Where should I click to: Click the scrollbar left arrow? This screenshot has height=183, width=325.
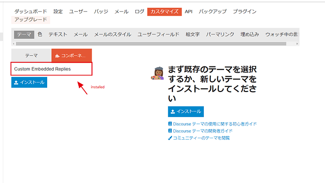14,44
